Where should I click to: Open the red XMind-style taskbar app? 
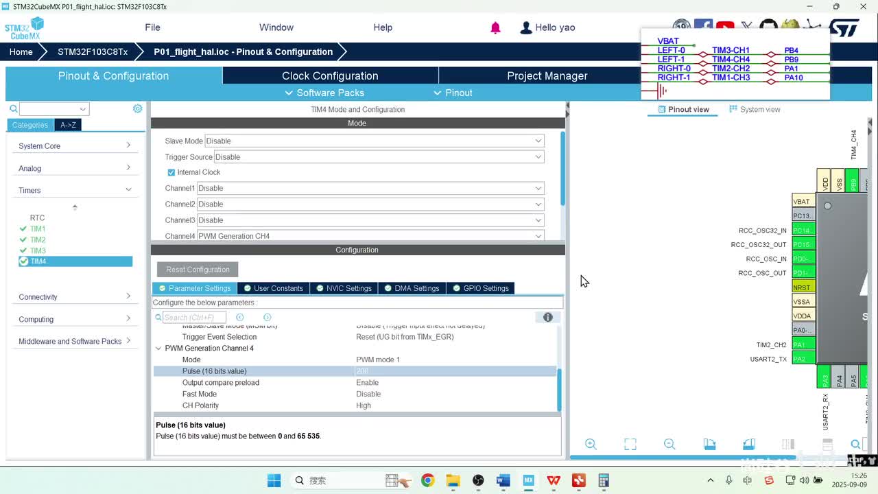click(x=579, y=480)
